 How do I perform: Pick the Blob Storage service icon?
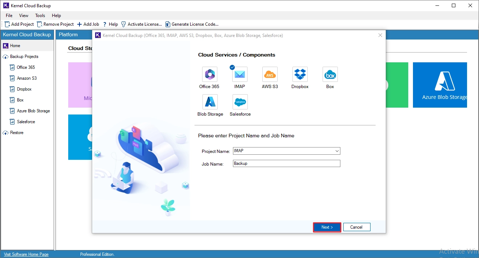pyautogui.click(x=210, y=102)
